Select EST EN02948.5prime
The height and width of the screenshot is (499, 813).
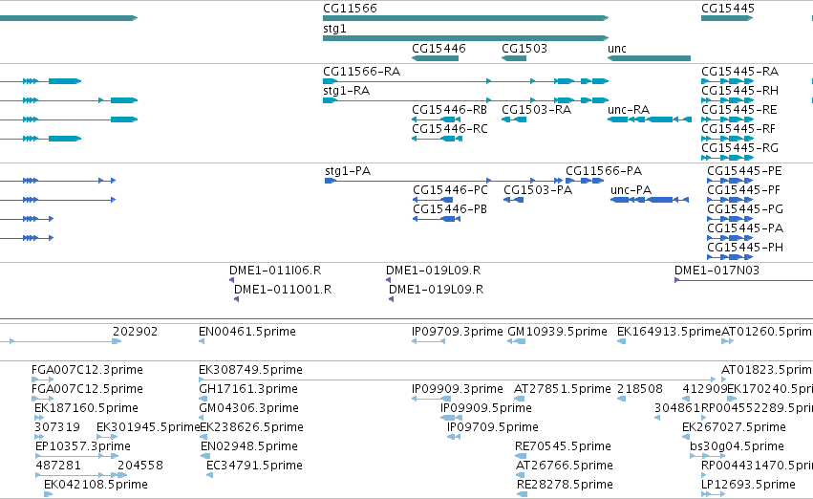(x=205, y=456)
